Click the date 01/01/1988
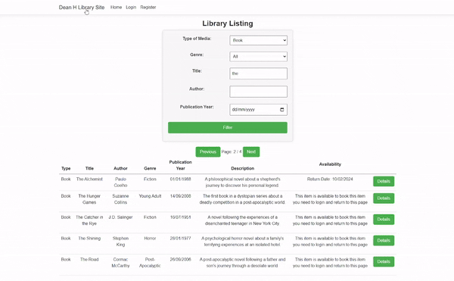 click(x=180, y=179)
